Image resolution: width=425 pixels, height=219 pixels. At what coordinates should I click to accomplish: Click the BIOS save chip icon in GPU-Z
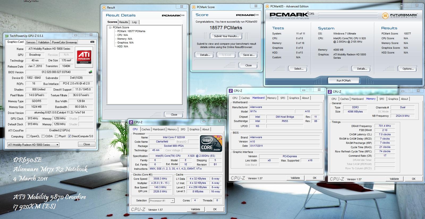pyautogui.click(x=90, y=72)
